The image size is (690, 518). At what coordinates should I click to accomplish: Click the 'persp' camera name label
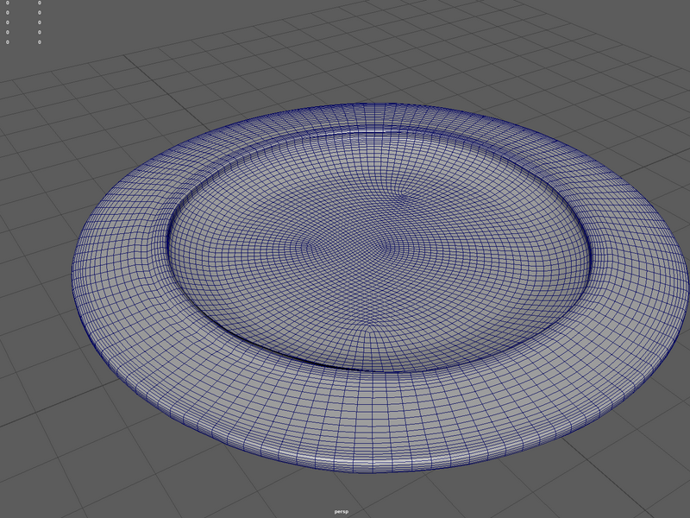[x=341, y=511]
